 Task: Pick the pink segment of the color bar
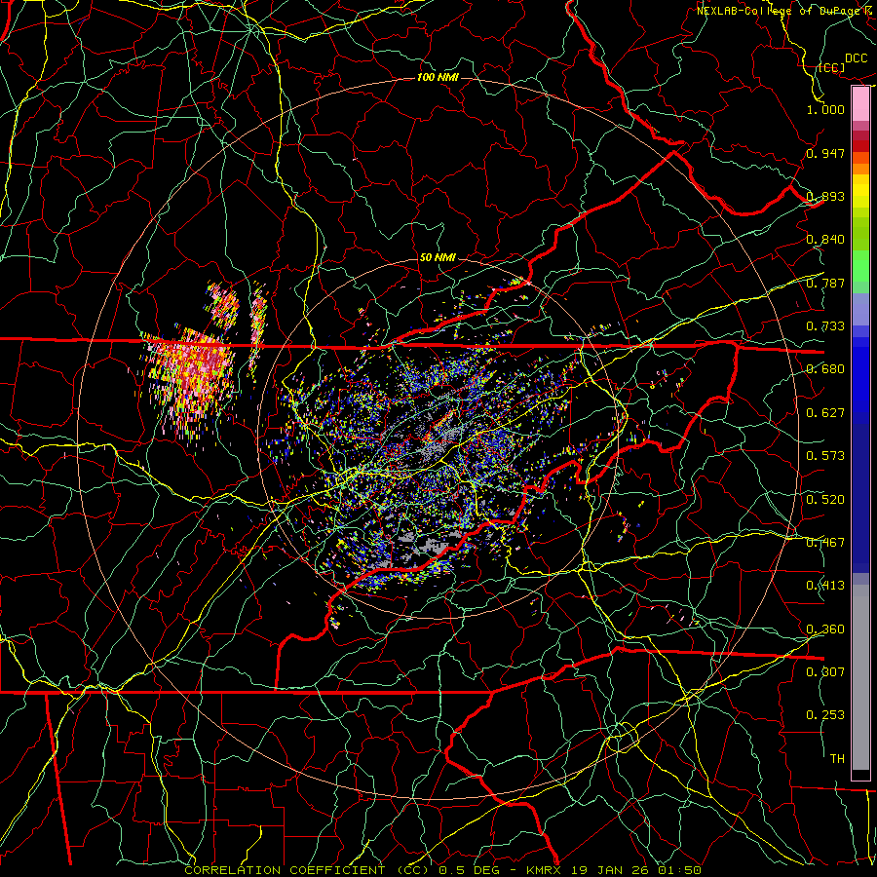pyautogui.click(x=860, y=104)
